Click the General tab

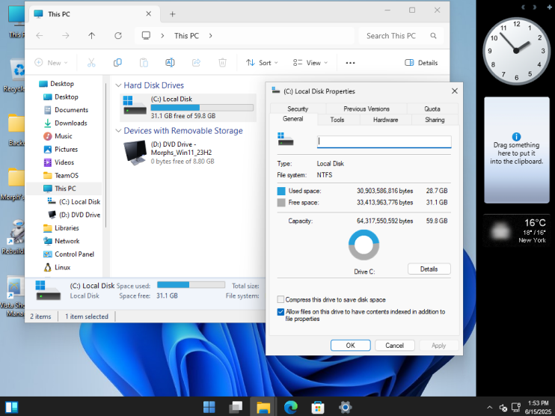(292, 119)
